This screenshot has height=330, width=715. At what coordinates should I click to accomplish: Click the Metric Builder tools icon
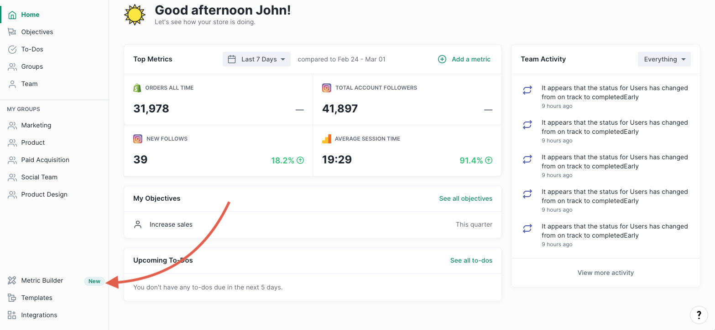[12, 280]
